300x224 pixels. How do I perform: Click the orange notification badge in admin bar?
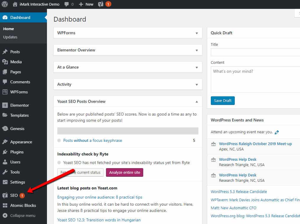click(108, 4)
